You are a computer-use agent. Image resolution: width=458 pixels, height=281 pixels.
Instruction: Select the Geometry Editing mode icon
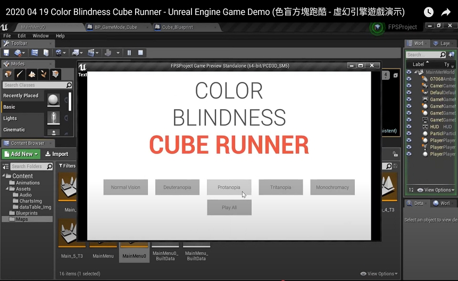(x=55, y=74)
